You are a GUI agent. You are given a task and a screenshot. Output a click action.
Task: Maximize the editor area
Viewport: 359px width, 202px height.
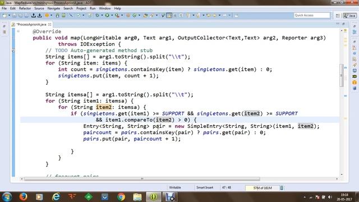[343, 24]
